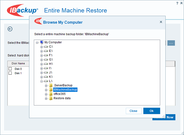Click the My Computer monitor icon

pyautogui.click(x=42, y=42)
